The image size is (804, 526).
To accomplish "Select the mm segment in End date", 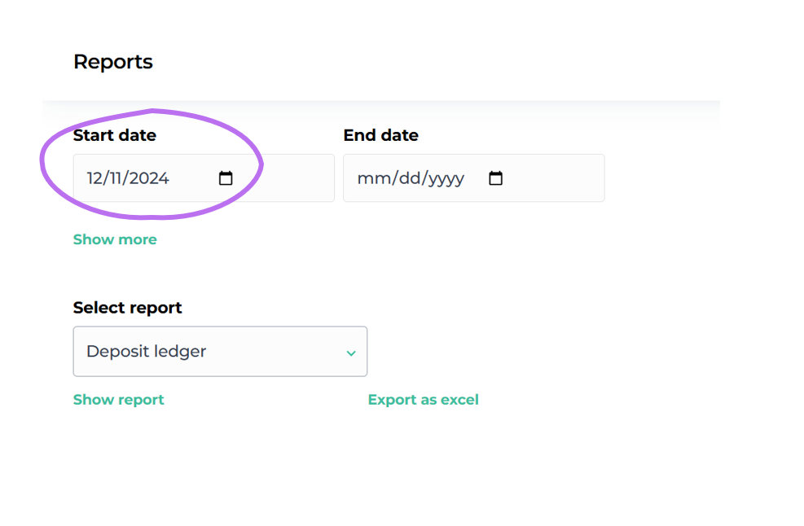I will [371, 178].
